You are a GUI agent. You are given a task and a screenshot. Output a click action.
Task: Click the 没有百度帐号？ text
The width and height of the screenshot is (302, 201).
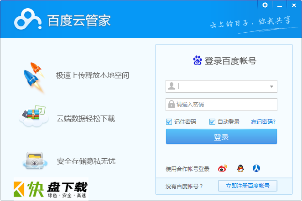click(184, 186)
